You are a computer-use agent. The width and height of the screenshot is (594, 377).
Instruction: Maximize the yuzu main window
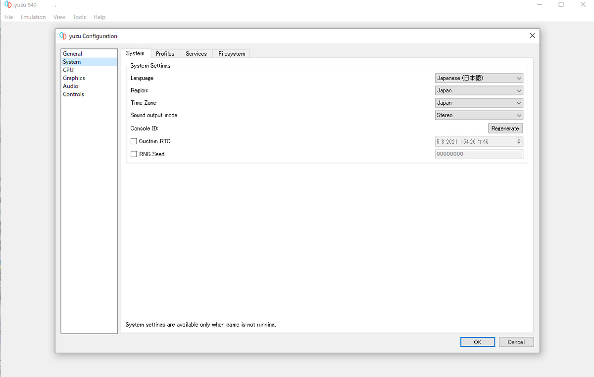point(561,4)
